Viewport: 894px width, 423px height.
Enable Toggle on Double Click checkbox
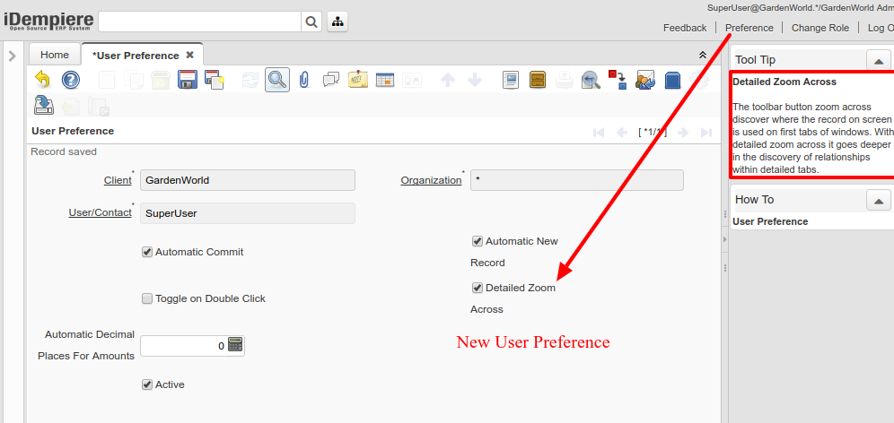coord(147,298)
